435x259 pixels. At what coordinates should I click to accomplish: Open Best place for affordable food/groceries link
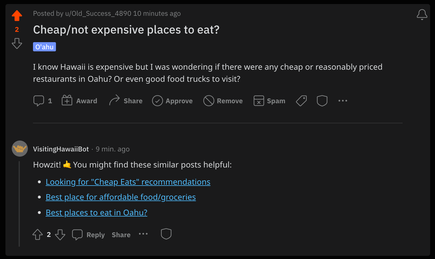(121, 197)
